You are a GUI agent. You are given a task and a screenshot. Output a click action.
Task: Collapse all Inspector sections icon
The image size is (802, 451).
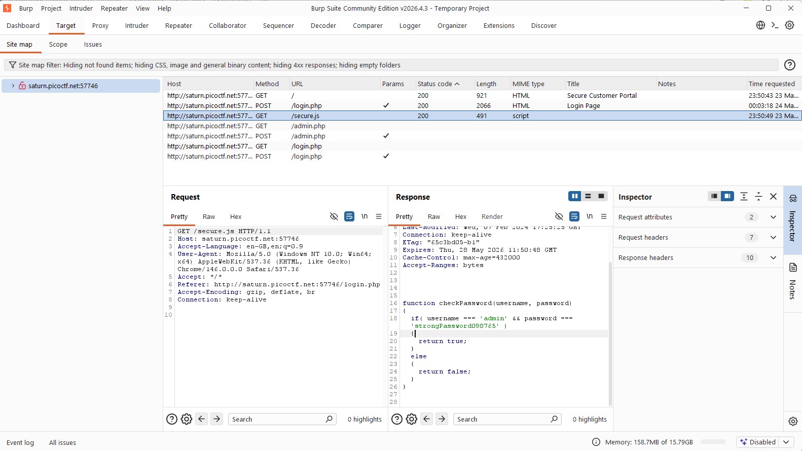point(758,196)
